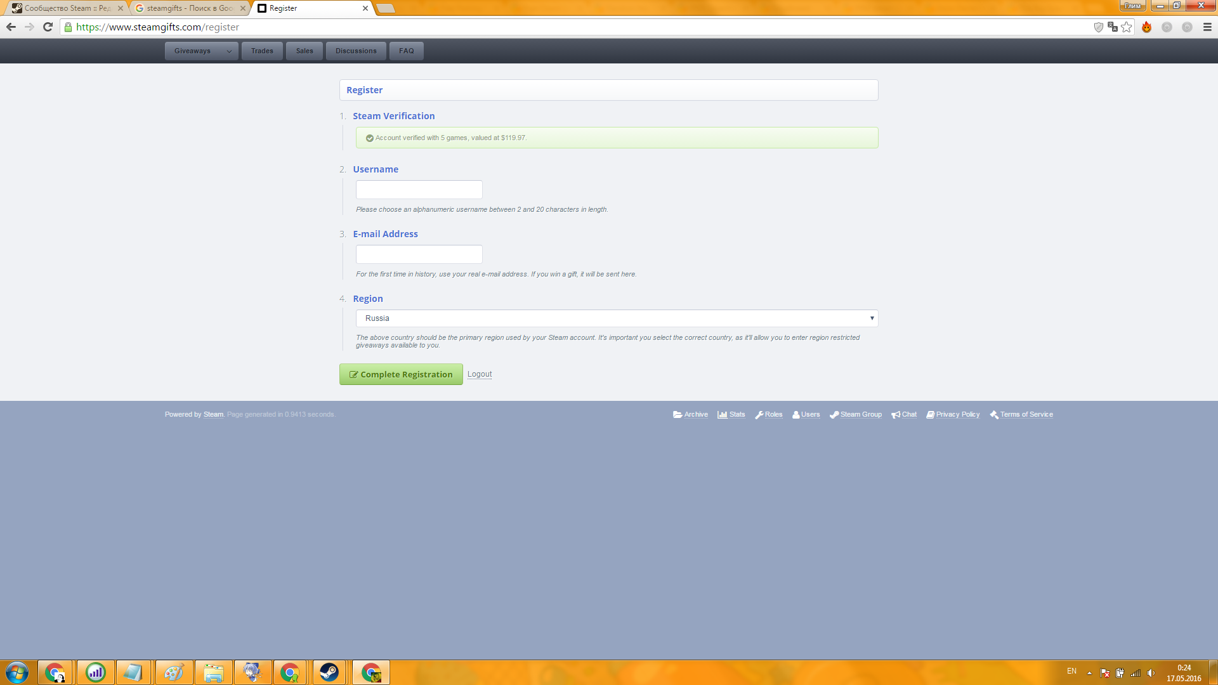Click the power plug tray icon
1218x685 pixels.
[x=1120, y=673]
